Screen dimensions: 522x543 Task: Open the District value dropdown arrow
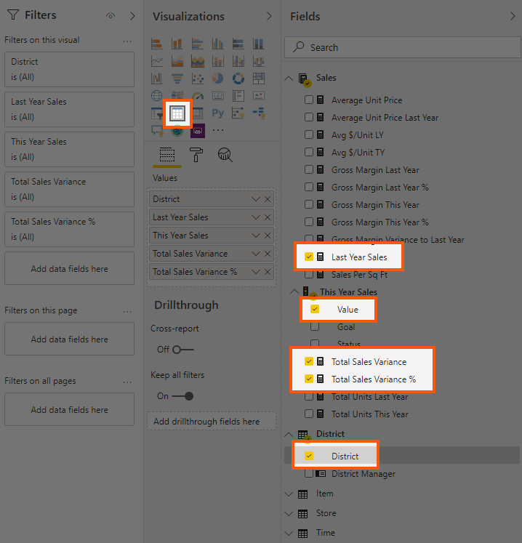pos(256,199)
